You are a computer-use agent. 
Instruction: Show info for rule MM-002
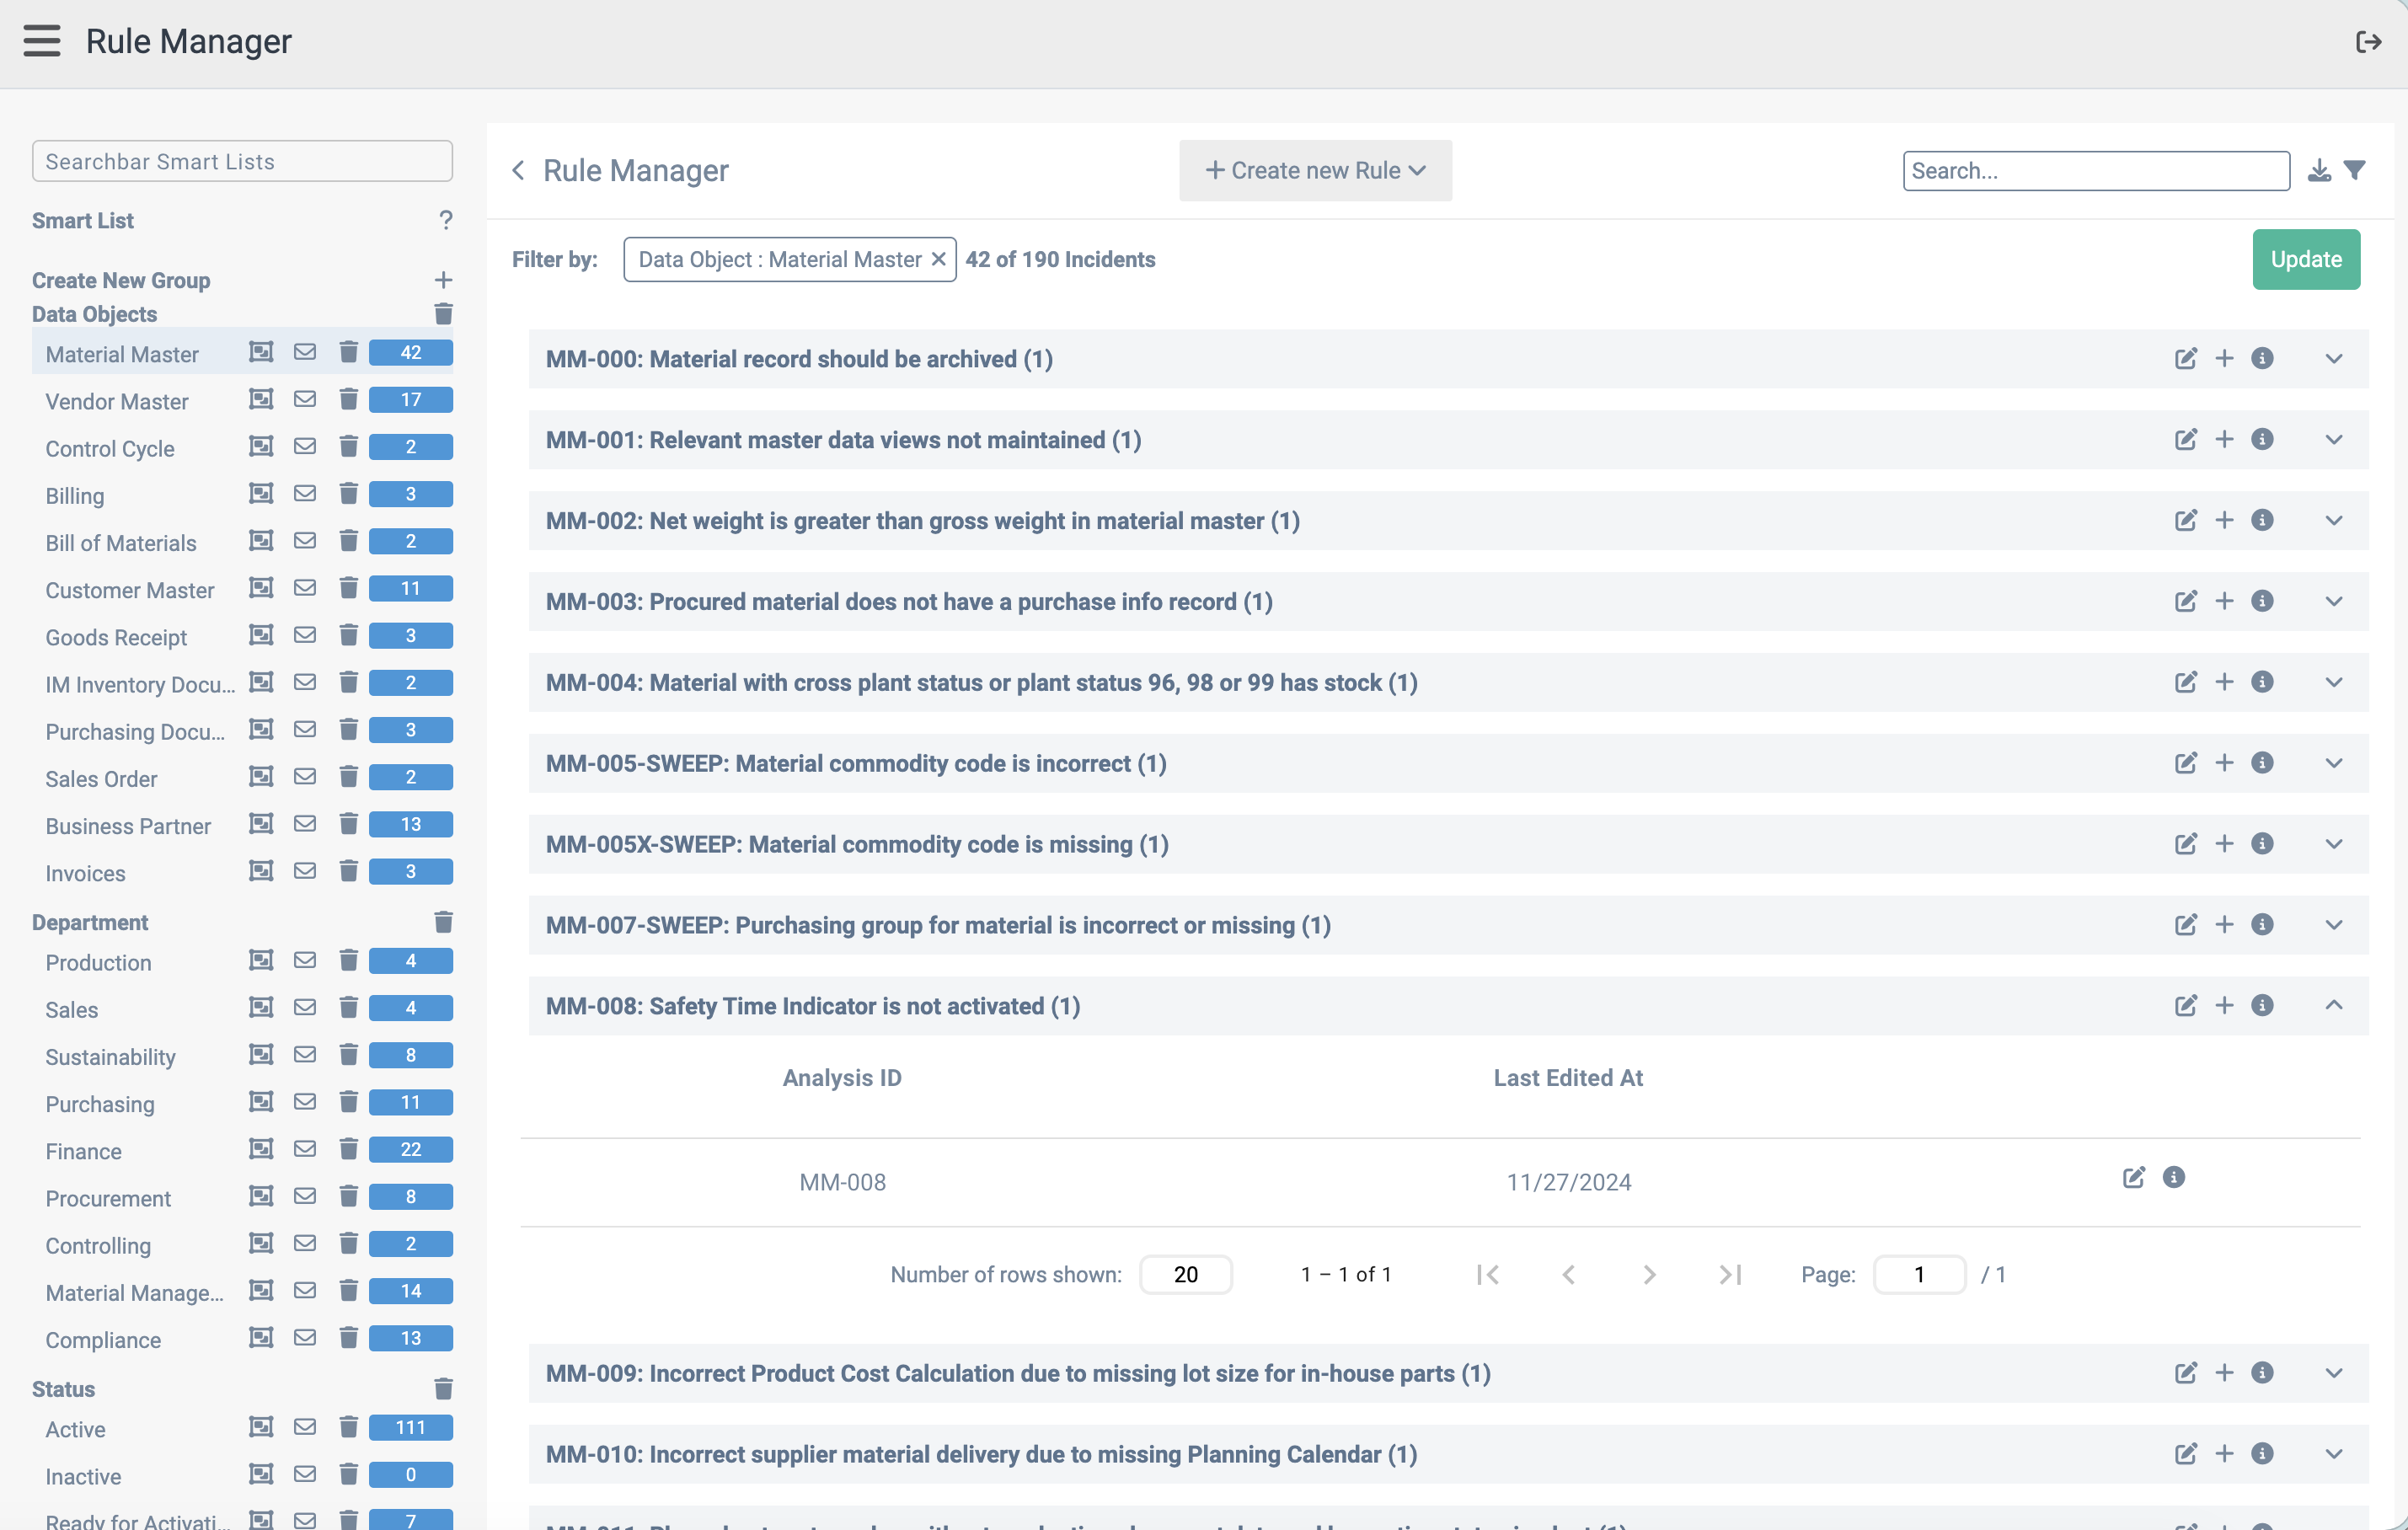pyautogui.click(x=2262, y=520)
